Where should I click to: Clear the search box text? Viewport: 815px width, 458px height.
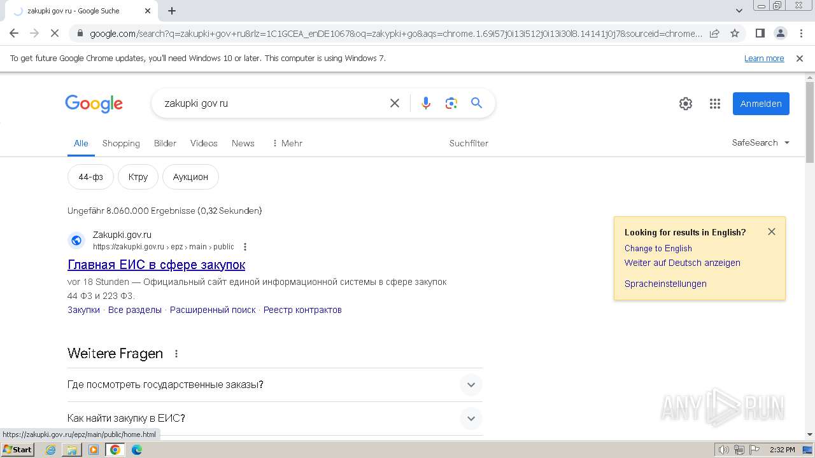tap(395, 103)
